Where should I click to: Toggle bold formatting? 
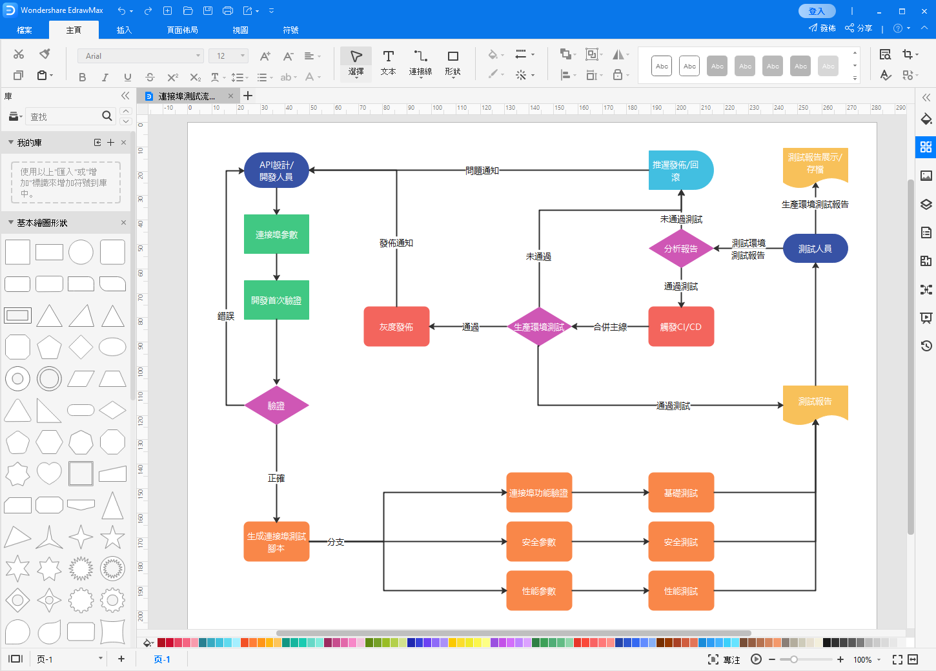pyautogui.click(x=82, y=77)
